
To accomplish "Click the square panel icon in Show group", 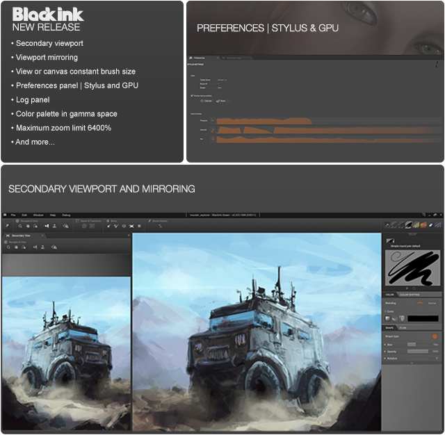I will click(139, 226).
